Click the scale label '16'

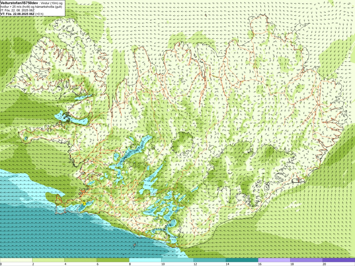click(x=260, y=264)
